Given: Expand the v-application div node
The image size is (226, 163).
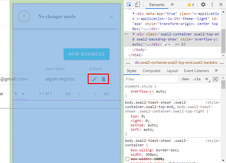Looking at the screenshot, I should (x=134, y=13).
